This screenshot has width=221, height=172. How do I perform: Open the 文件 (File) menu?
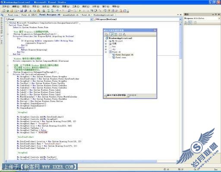[x=6, y=6]
